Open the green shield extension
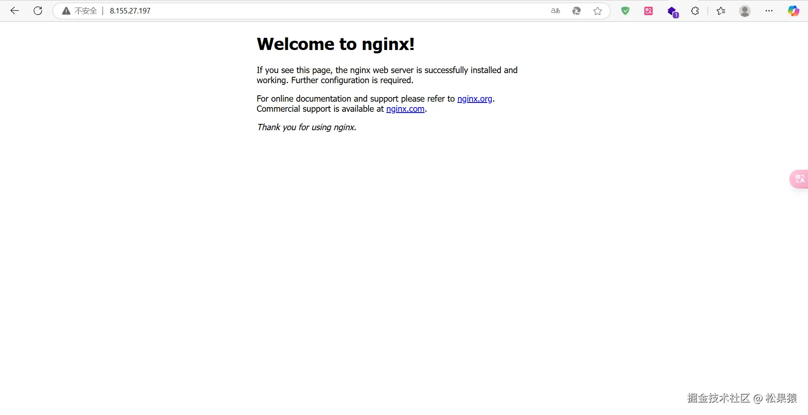Image resolution: width=808 pixels, height=415 pixels. 625,11
